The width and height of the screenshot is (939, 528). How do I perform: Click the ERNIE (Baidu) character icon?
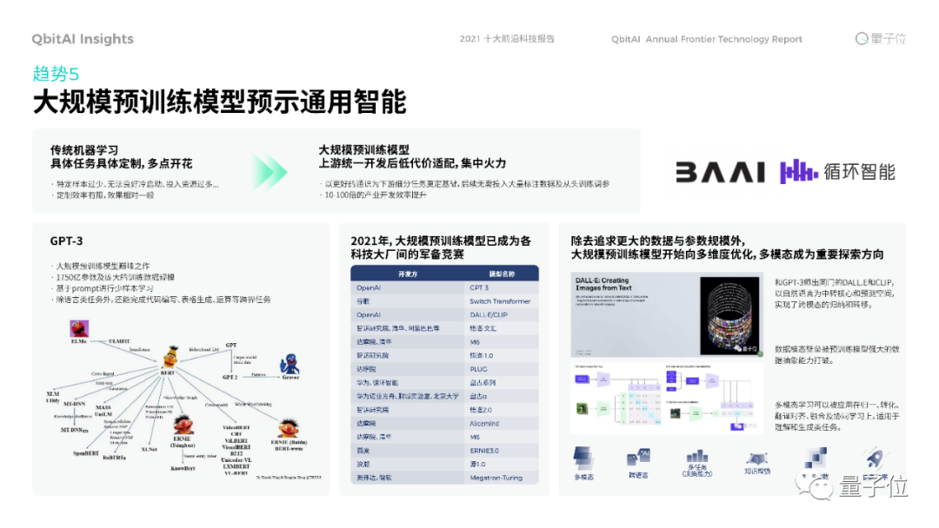pos(288,429)
